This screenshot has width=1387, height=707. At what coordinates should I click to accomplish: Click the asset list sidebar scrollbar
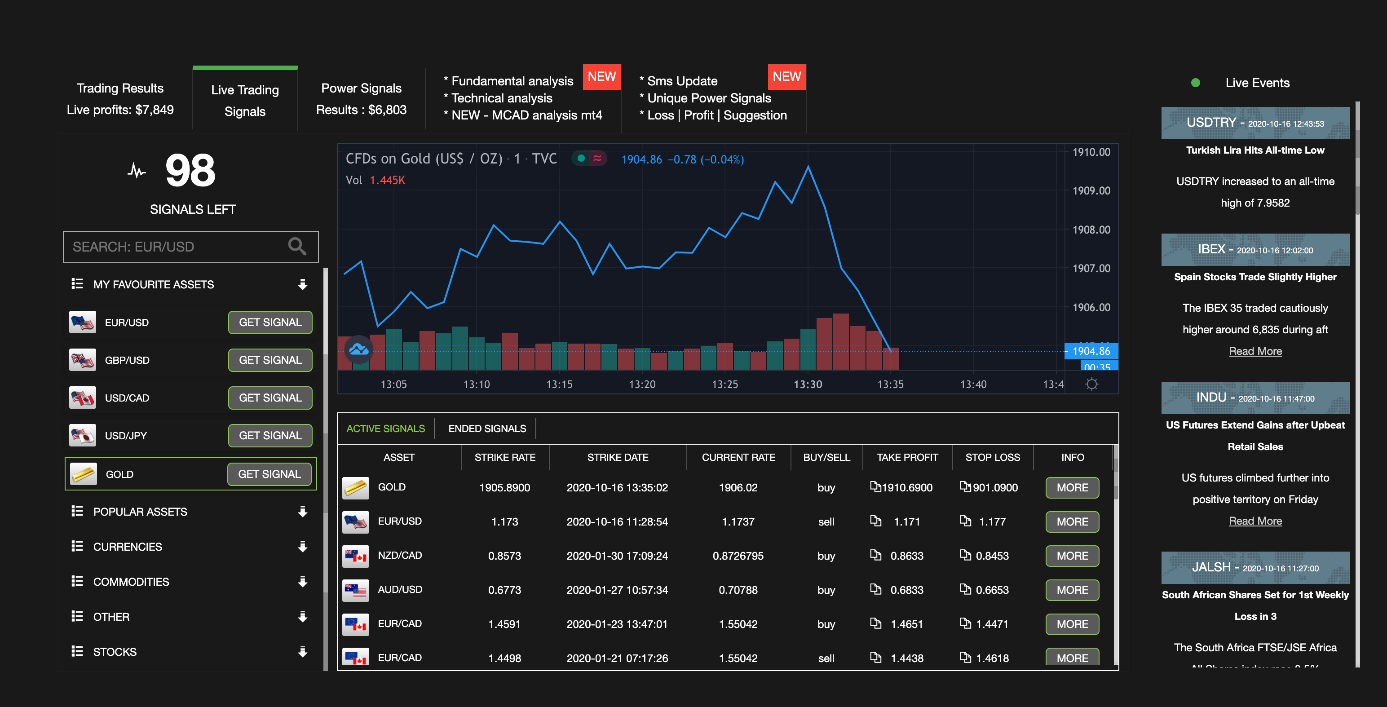(325, 469)
